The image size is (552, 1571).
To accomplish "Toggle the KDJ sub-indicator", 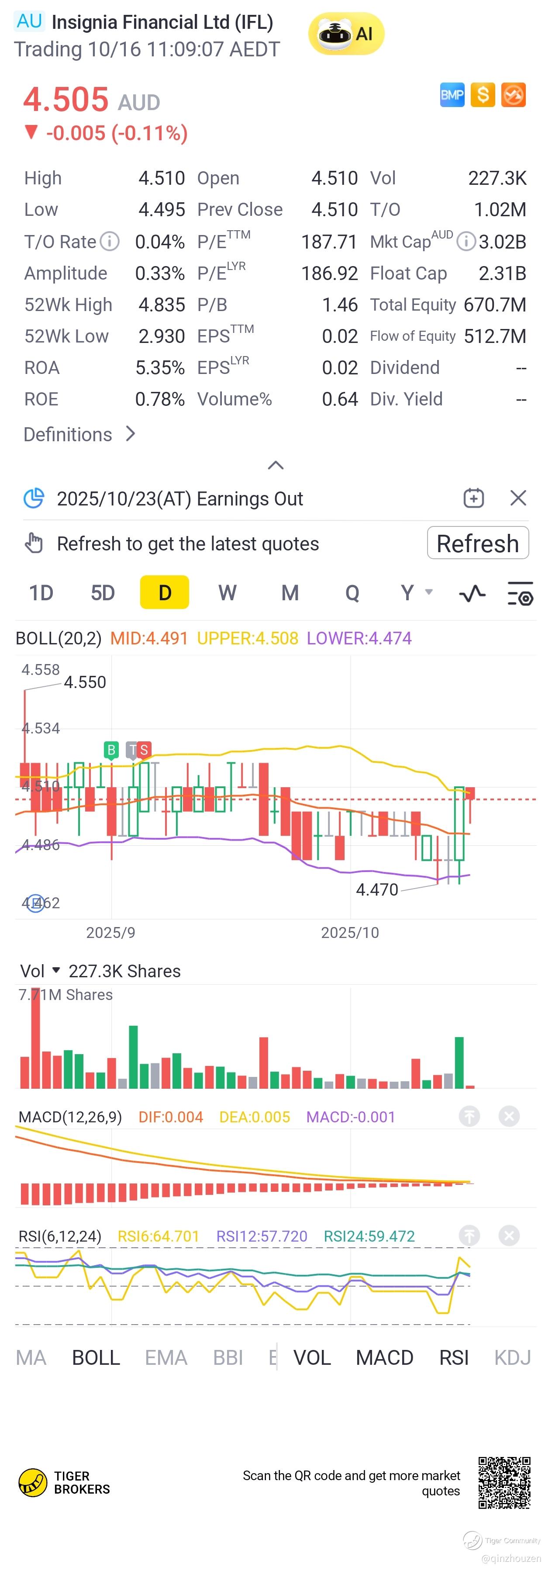I will (x=512, y=1357).
